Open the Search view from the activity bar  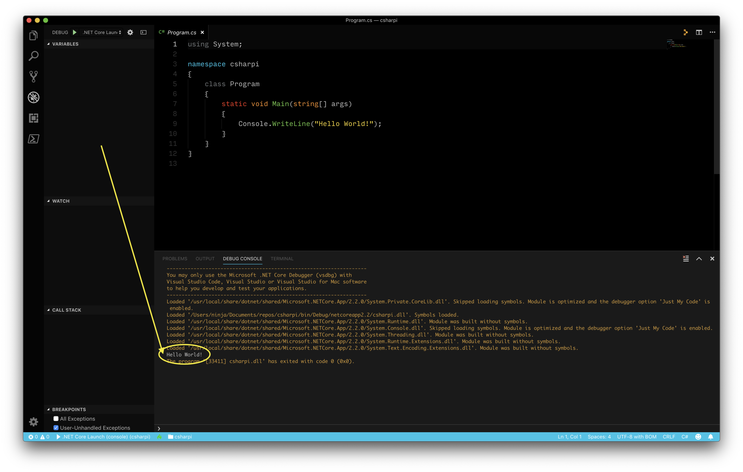[x=33, y=56]
